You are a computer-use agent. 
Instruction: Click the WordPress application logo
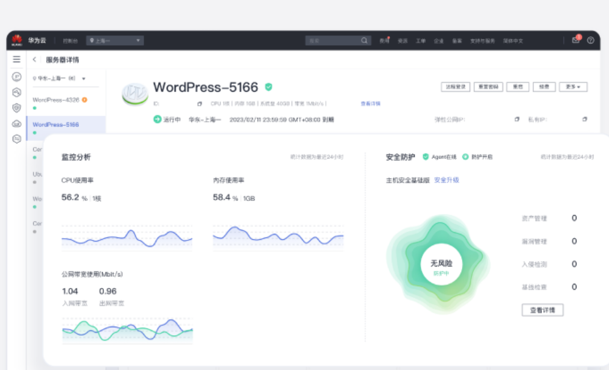coord(135,94)
